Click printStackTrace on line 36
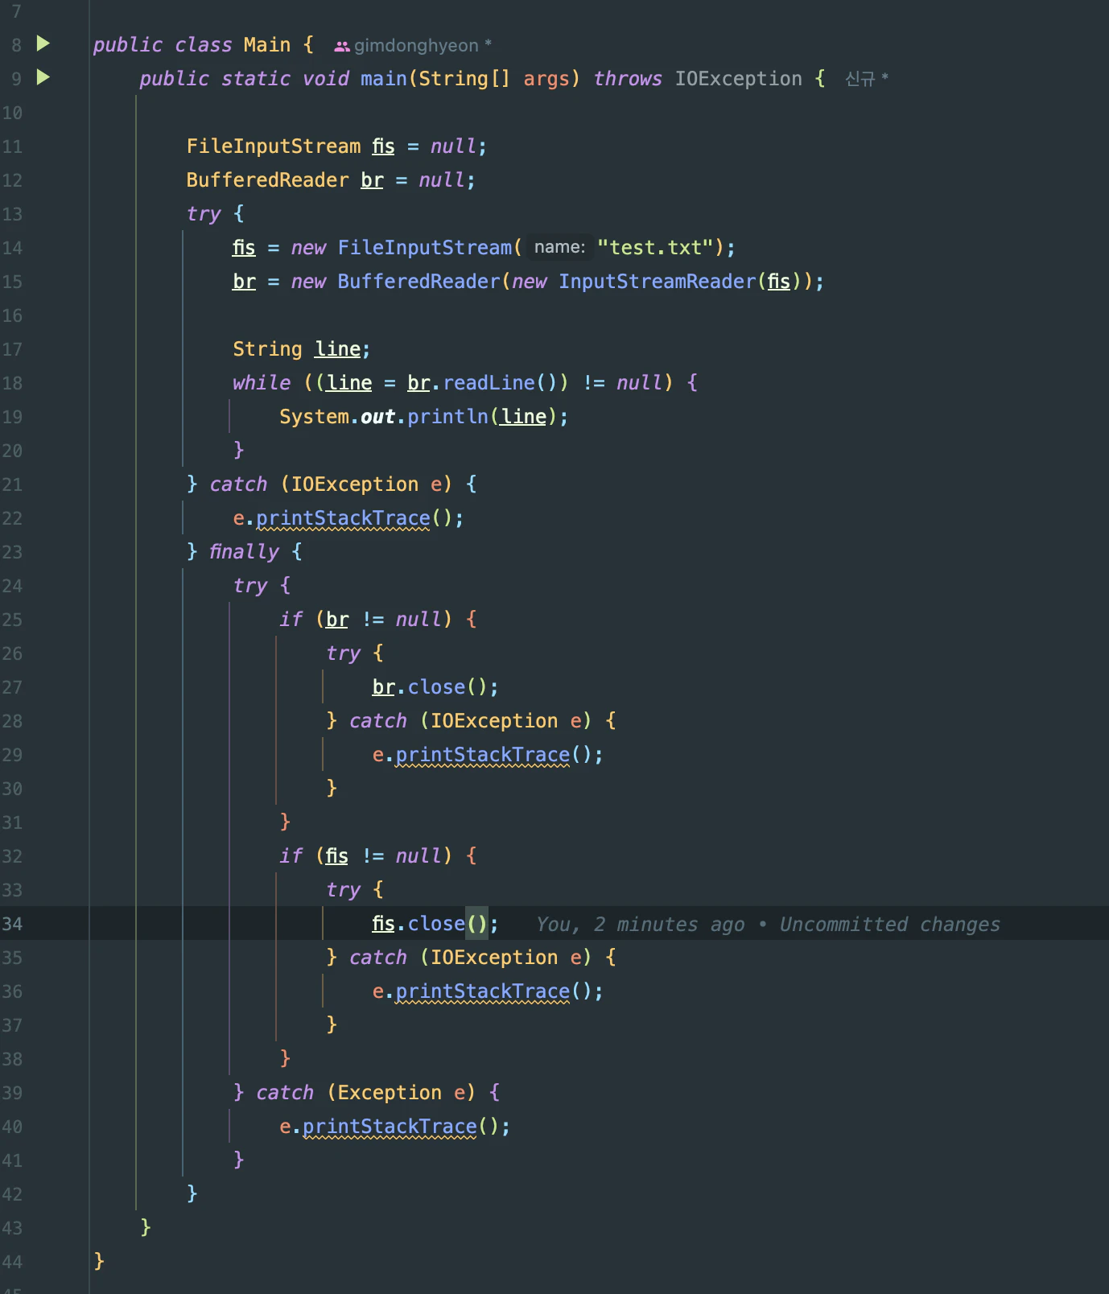The width and height of the screenshot is (1109, 1294). (x=482, y=991)
